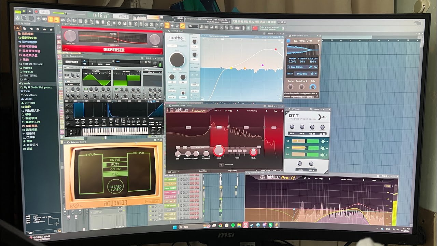Open the Warm Tape style dropdown in Saturn
Screen dimensions: 437x246
tap(200, 147)
